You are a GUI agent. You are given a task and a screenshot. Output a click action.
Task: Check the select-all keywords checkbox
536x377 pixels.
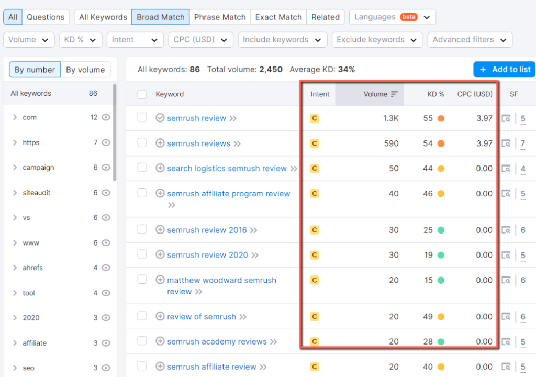(x=141, y=94)
